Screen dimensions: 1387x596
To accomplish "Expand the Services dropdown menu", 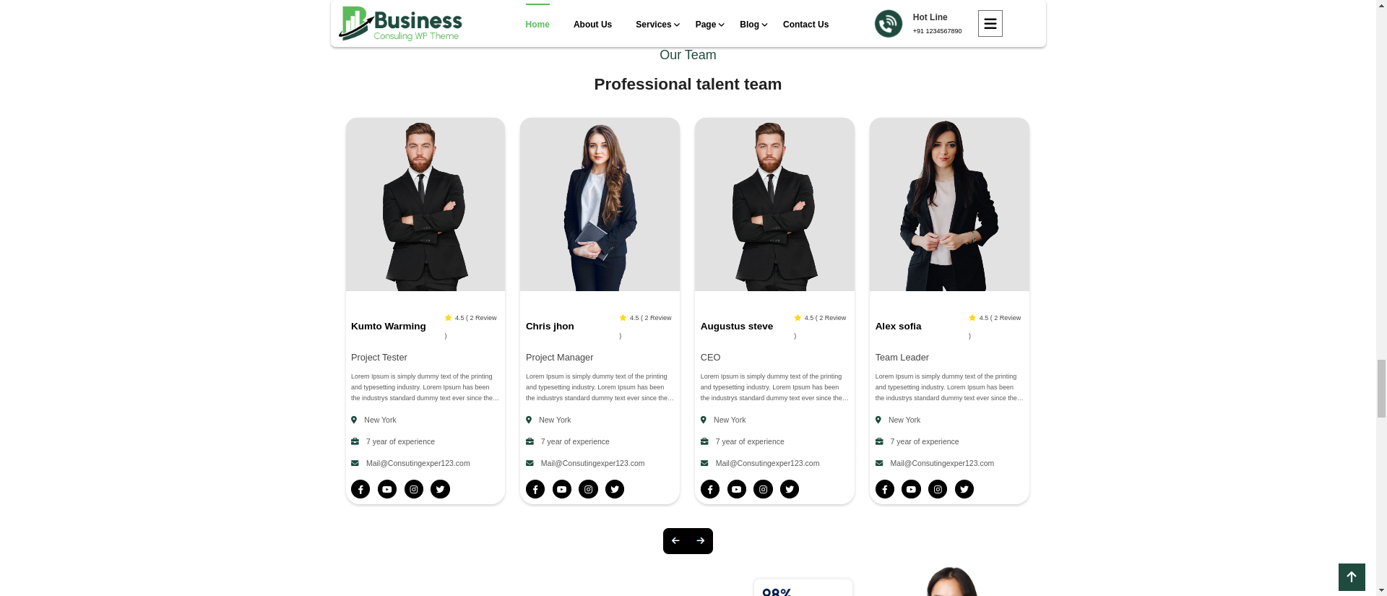I will [x=657, y=25].
